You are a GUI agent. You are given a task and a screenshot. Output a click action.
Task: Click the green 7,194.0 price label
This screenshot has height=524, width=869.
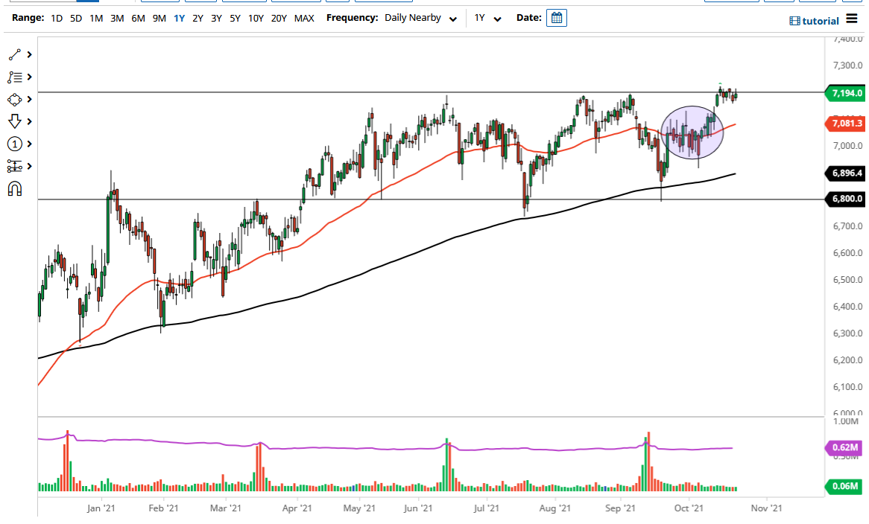tap(847, 94)
